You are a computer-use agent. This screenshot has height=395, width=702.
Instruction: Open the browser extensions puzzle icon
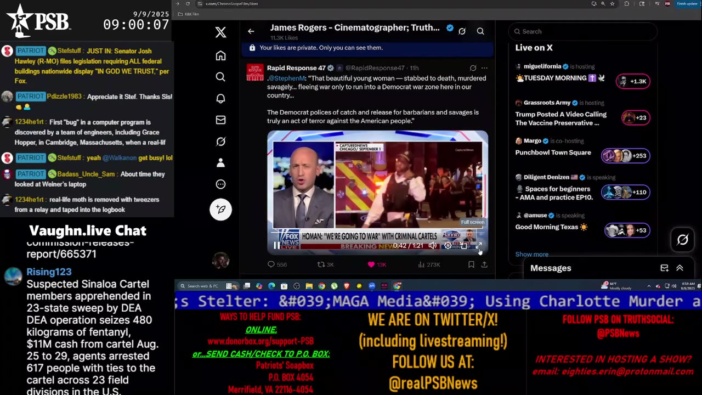(627, 4)
